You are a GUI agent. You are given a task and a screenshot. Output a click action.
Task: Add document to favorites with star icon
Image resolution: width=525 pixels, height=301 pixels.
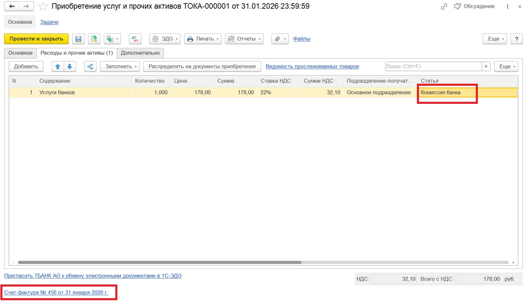click(43, 6)
